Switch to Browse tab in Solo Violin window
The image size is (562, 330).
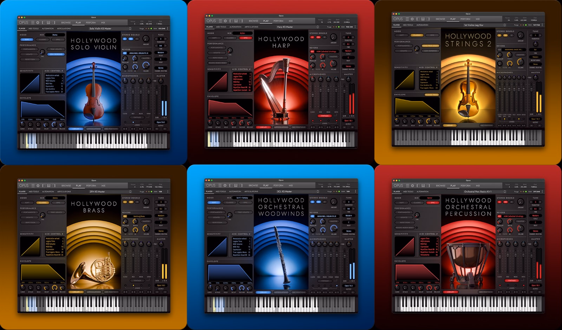pos(66,22)
